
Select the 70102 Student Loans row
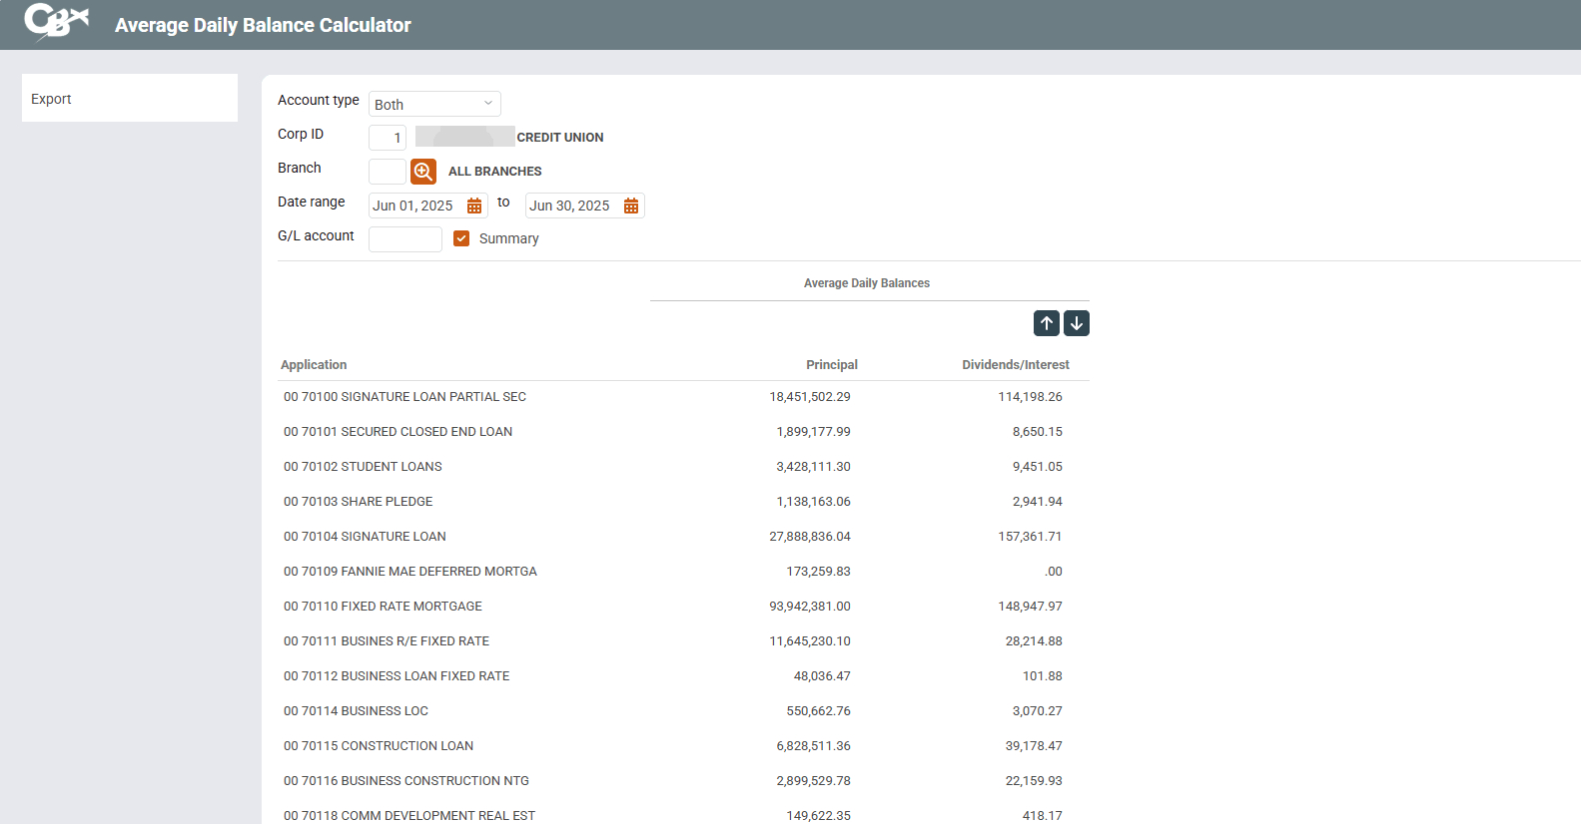tap(363, 467)
